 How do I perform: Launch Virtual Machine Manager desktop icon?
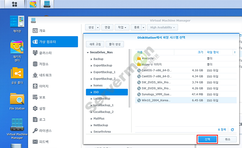17,129
